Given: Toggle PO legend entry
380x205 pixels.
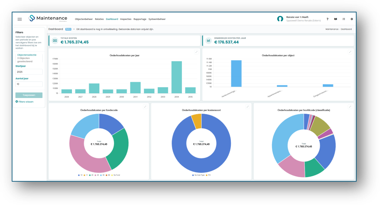Looking at the screenshot, I should 208,175.
